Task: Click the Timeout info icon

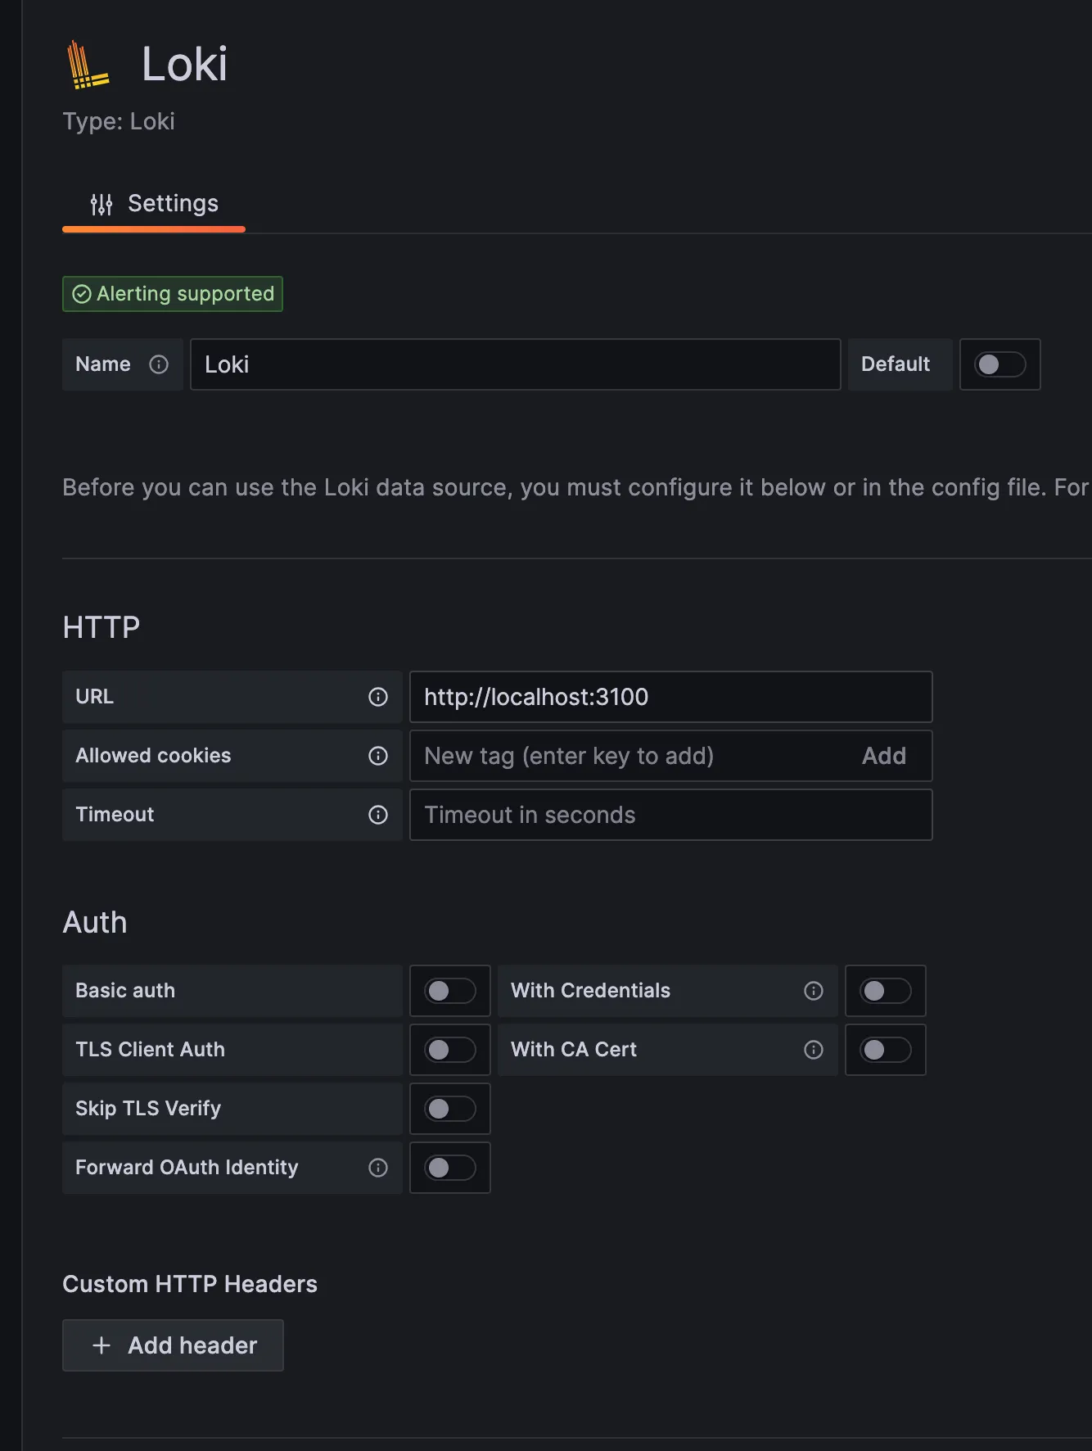Action: pyautogui.click(x=378, y=815)
